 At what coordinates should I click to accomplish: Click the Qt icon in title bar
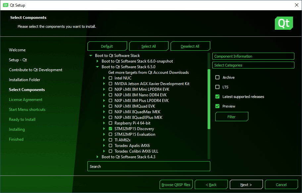6,5
